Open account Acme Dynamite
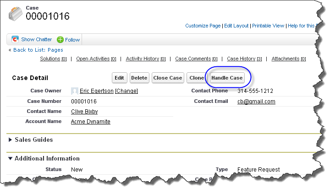This screenshot has width=330, height=188. (x=90, y=122)
